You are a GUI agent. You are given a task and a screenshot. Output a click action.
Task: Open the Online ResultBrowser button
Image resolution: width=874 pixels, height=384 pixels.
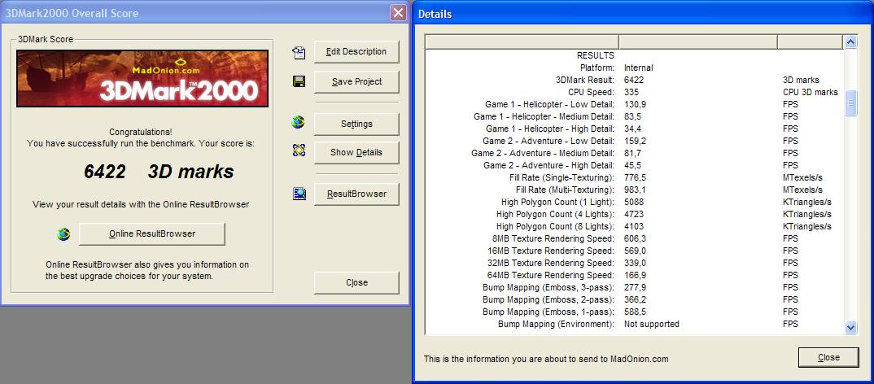point(152,234)
